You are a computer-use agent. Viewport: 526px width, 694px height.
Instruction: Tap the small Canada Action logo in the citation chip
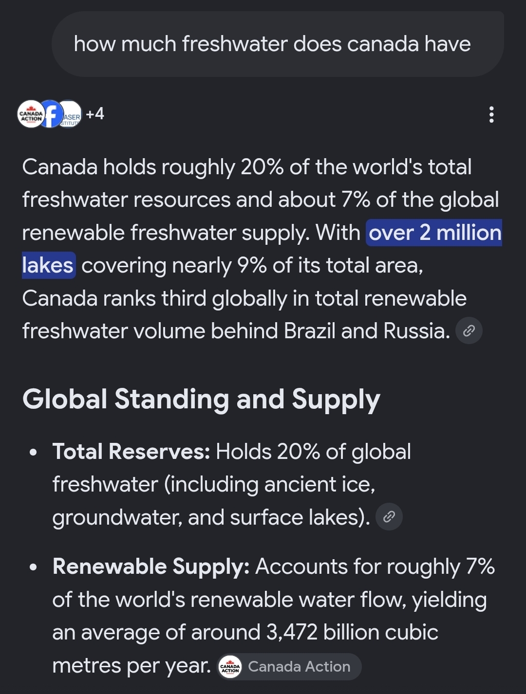(x=230, y=667)
